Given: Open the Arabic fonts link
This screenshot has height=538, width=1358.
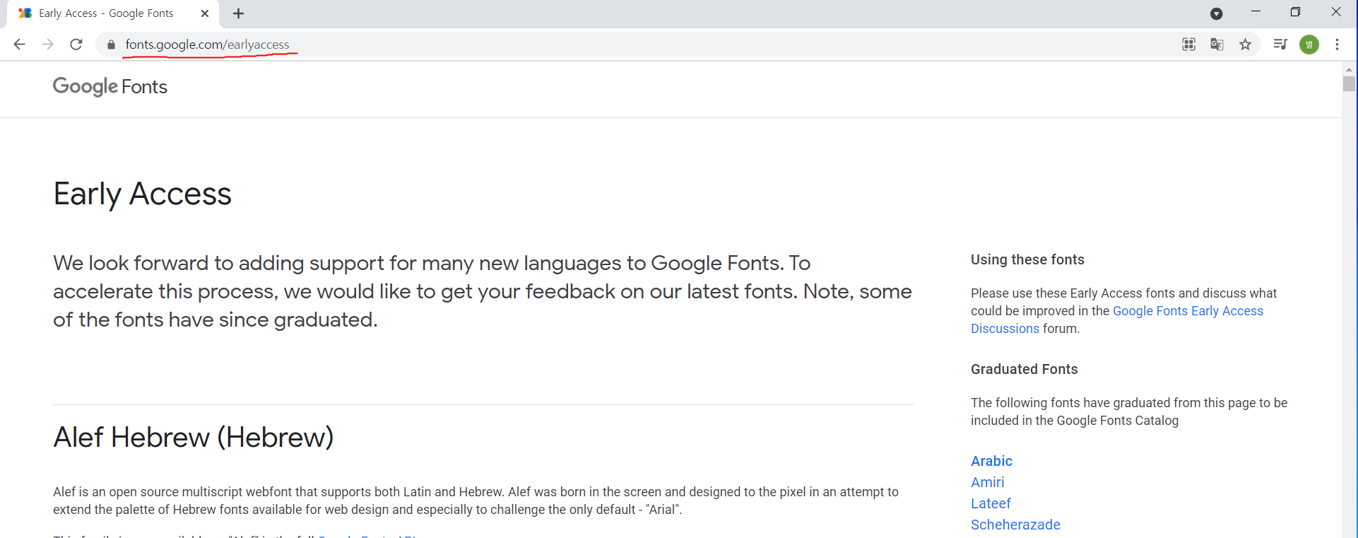Looking at the screenshot, I should 991,461.
